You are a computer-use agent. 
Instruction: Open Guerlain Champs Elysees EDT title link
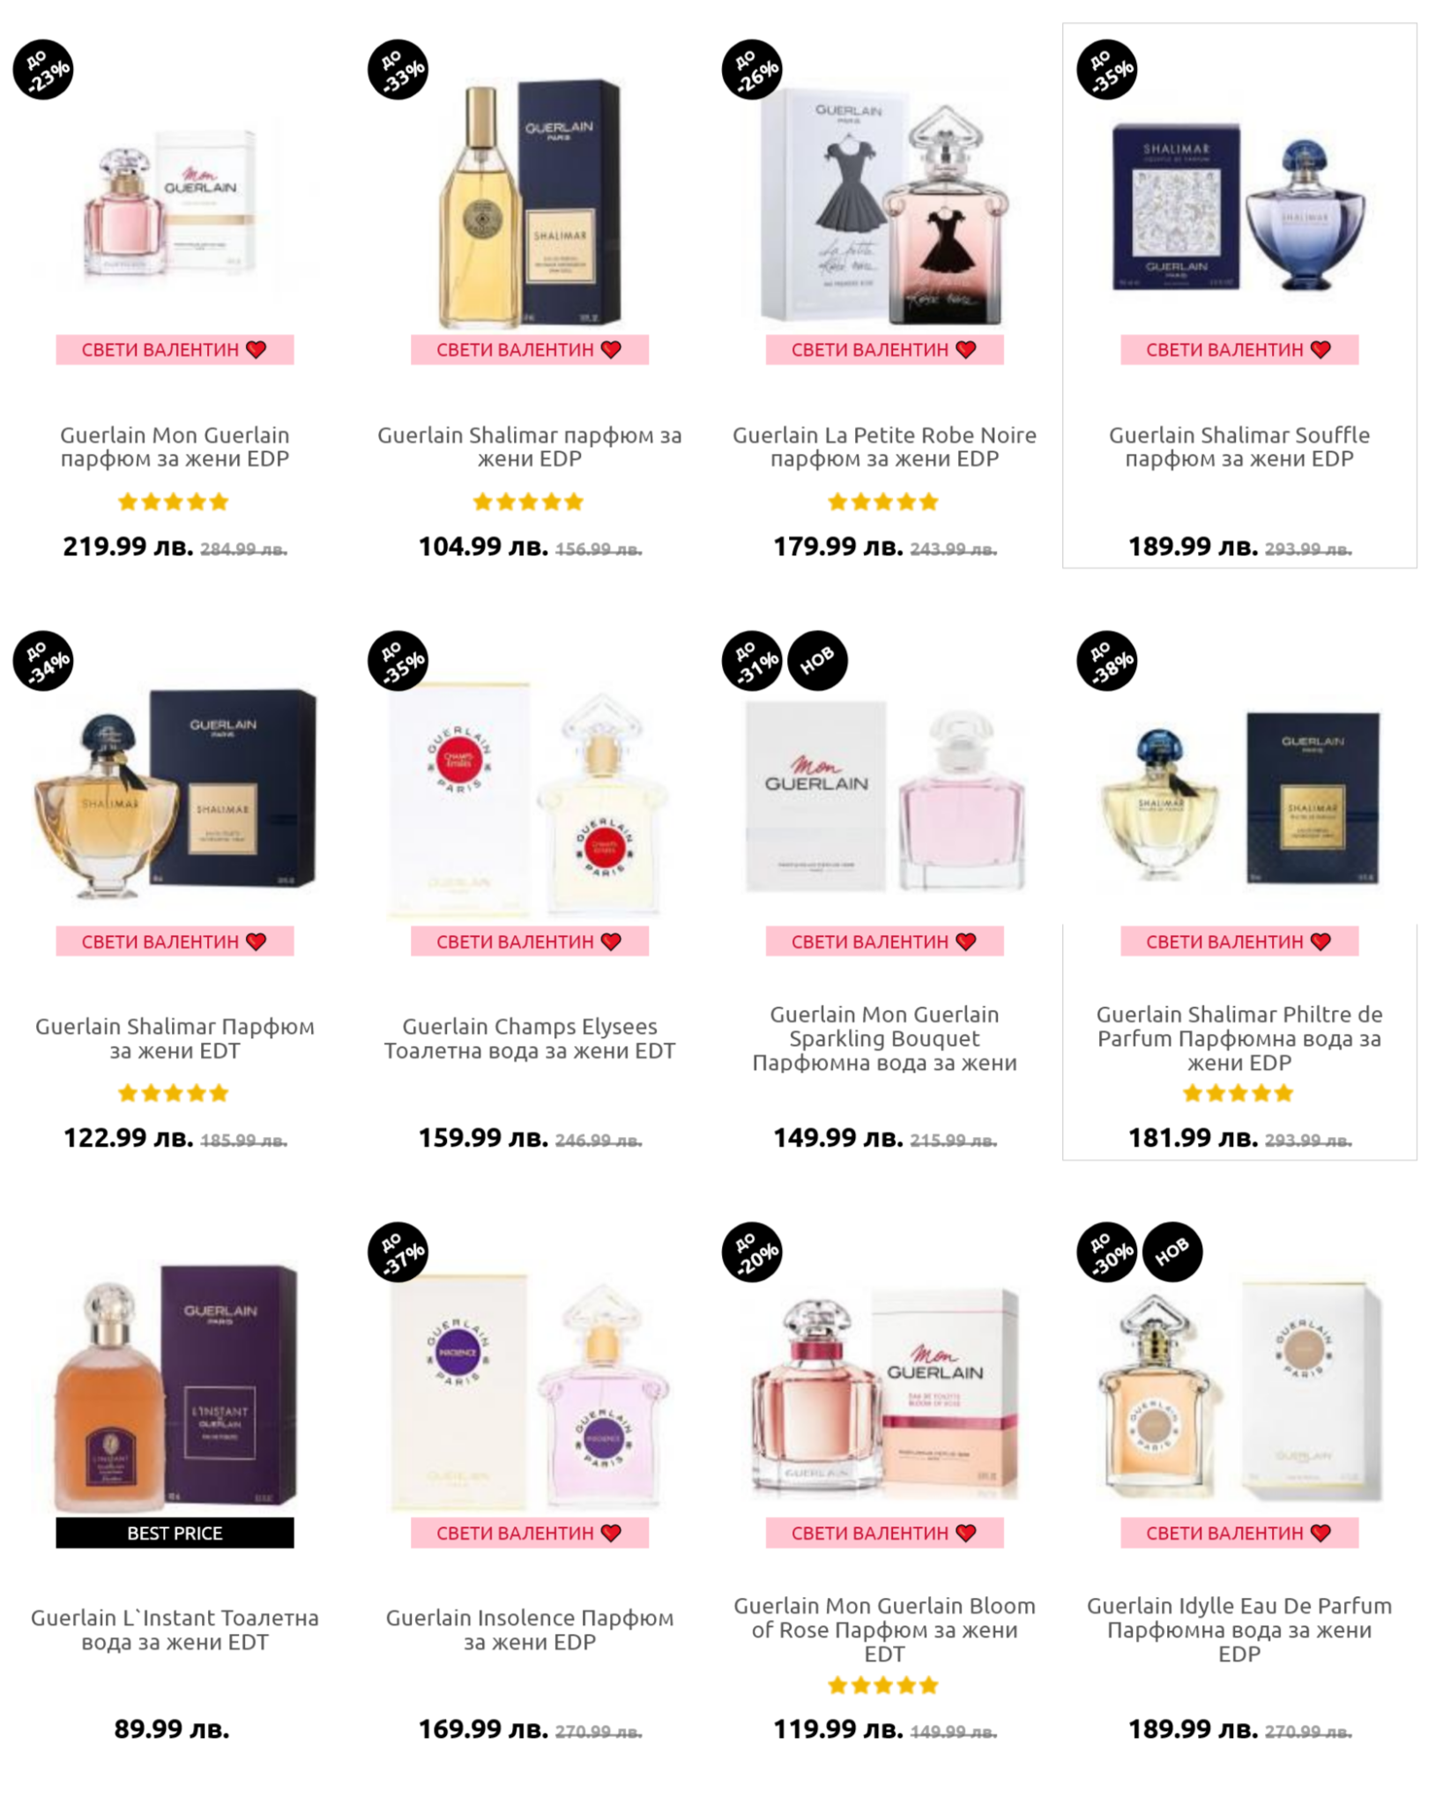click(x=530, y=1038)
